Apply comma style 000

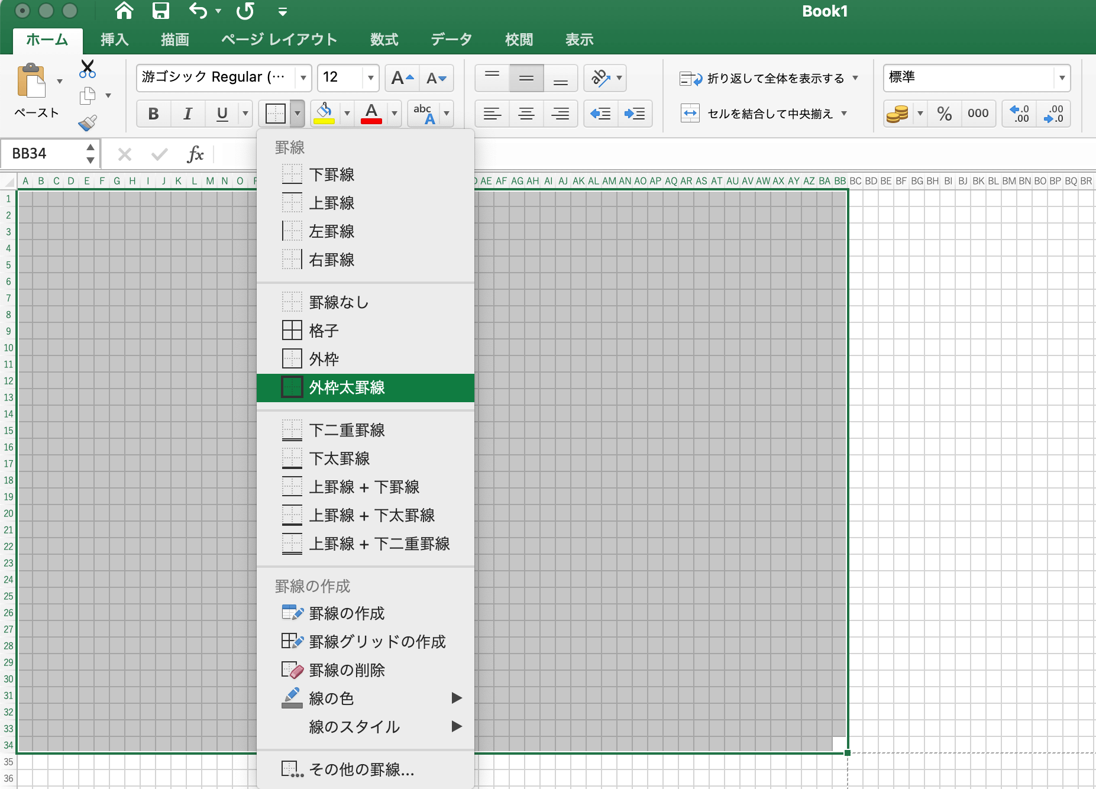(x=978, y=114)
